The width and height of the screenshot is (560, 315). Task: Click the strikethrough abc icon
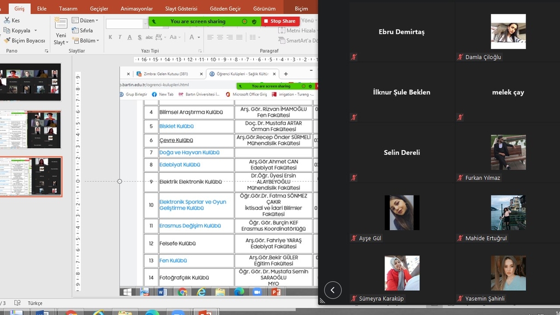(149, 37)
